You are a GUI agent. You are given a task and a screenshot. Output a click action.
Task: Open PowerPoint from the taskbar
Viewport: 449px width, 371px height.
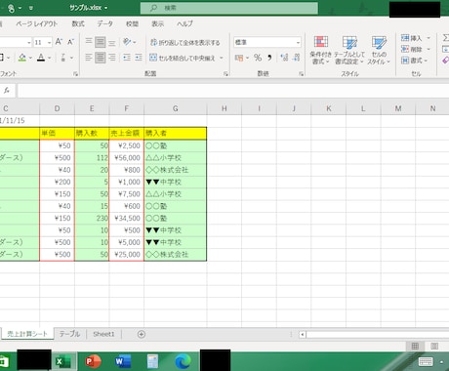[93, 361]
